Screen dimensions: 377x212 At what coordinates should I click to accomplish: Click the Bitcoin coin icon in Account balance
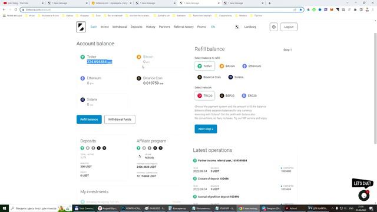pos(139,57)
